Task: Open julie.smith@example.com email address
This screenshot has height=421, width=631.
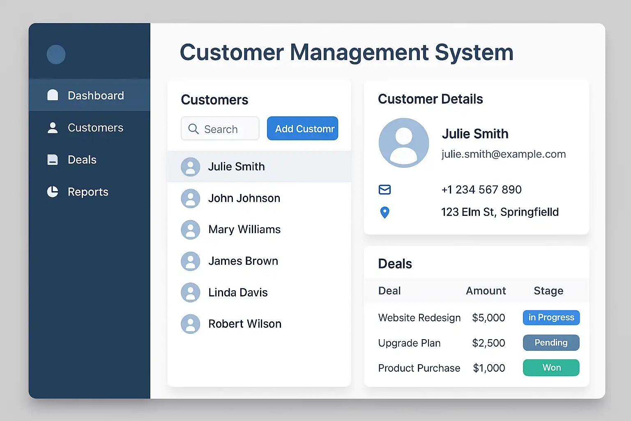Action: tap(503, 154)
